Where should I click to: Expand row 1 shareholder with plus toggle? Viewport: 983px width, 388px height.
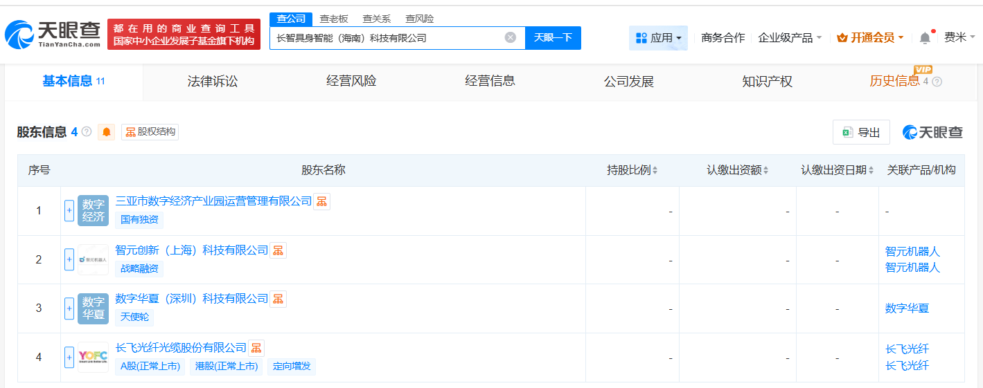(x=69, y=211)
